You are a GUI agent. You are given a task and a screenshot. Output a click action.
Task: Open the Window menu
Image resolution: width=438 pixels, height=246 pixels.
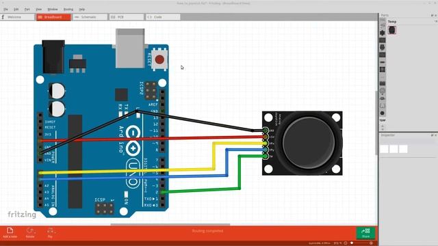pos(53,9)
